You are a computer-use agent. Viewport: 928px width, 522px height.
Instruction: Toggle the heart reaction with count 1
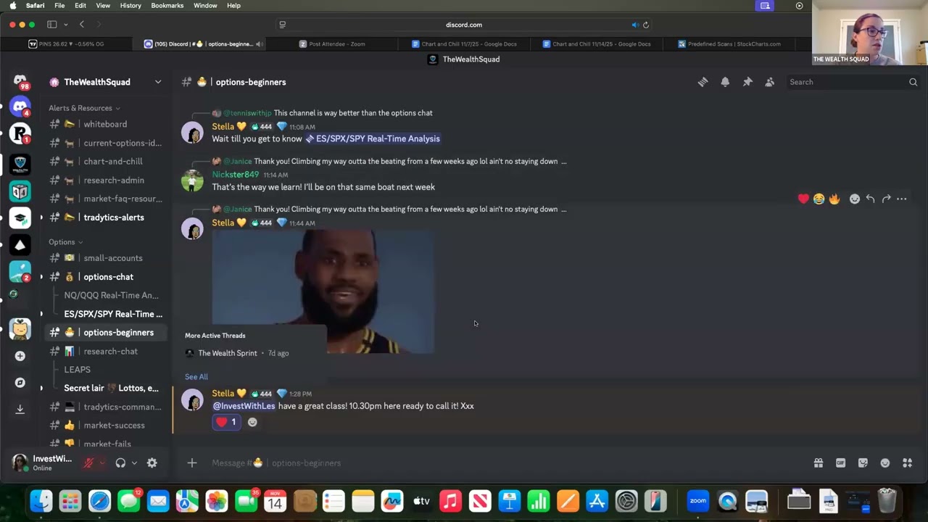[x=226, y=422]
